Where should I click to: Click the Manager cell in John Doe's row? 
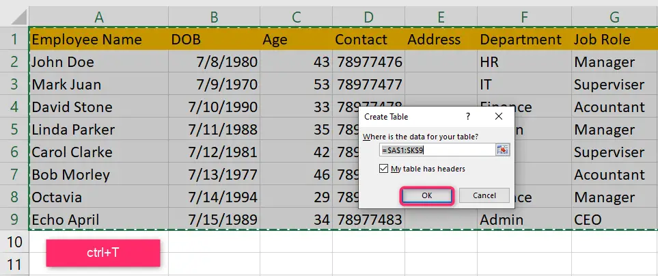614,61
